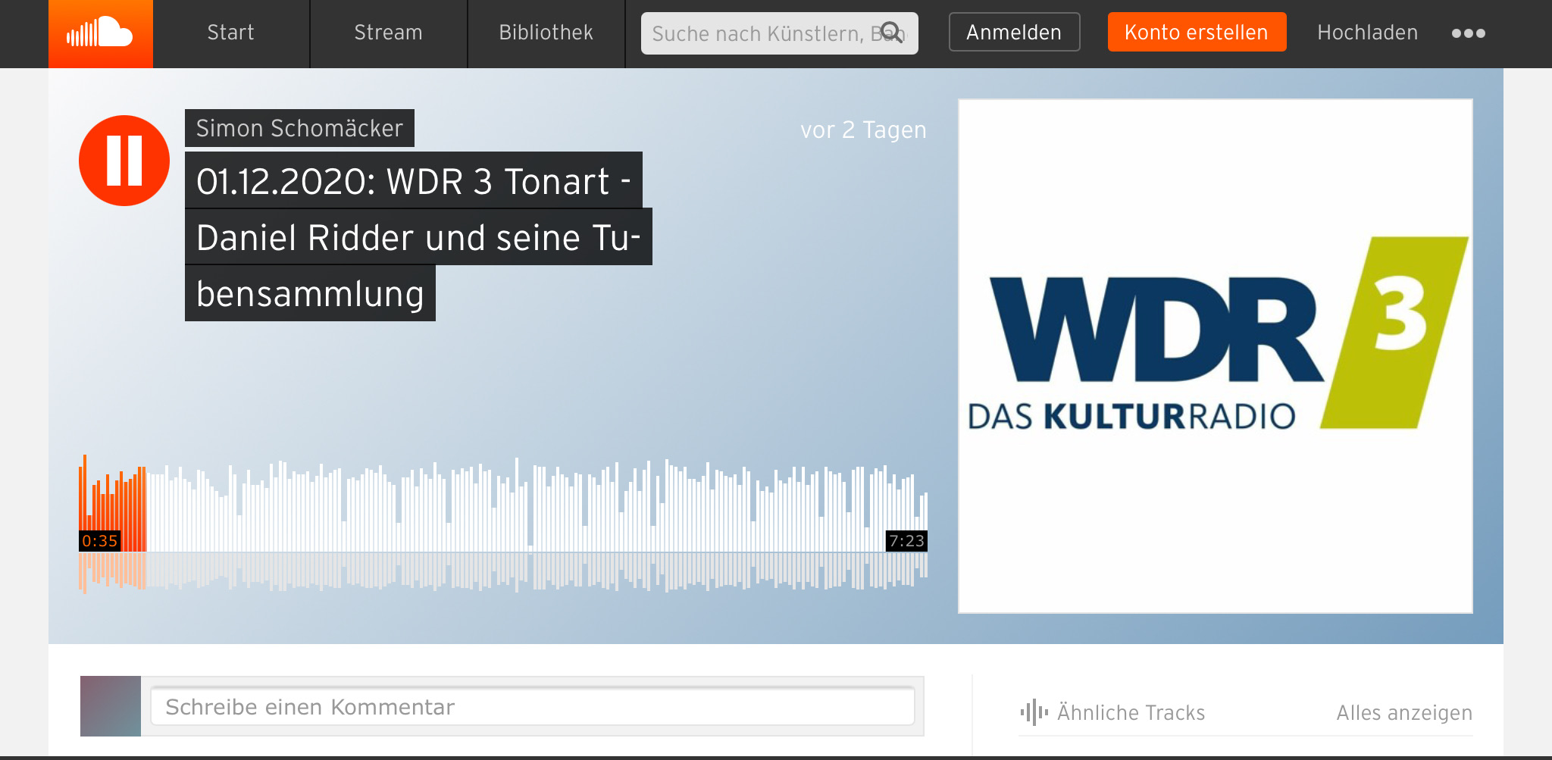
Task: Seek in the white waveform area
Action: click(x=537, y=504)
